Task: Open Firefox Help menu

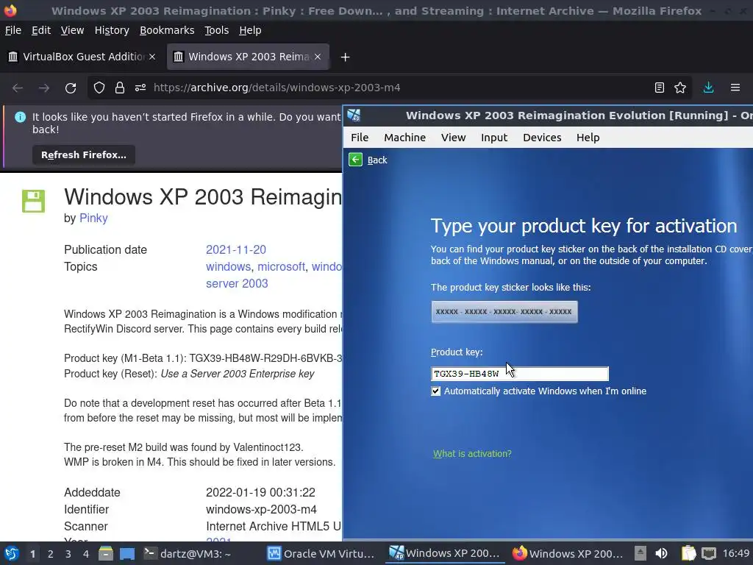Action: point(250,30)
